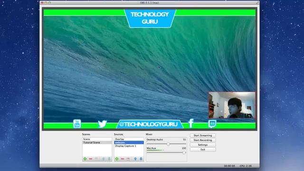
Task: Close the OBS window with the red button
Action: (42, 3)
